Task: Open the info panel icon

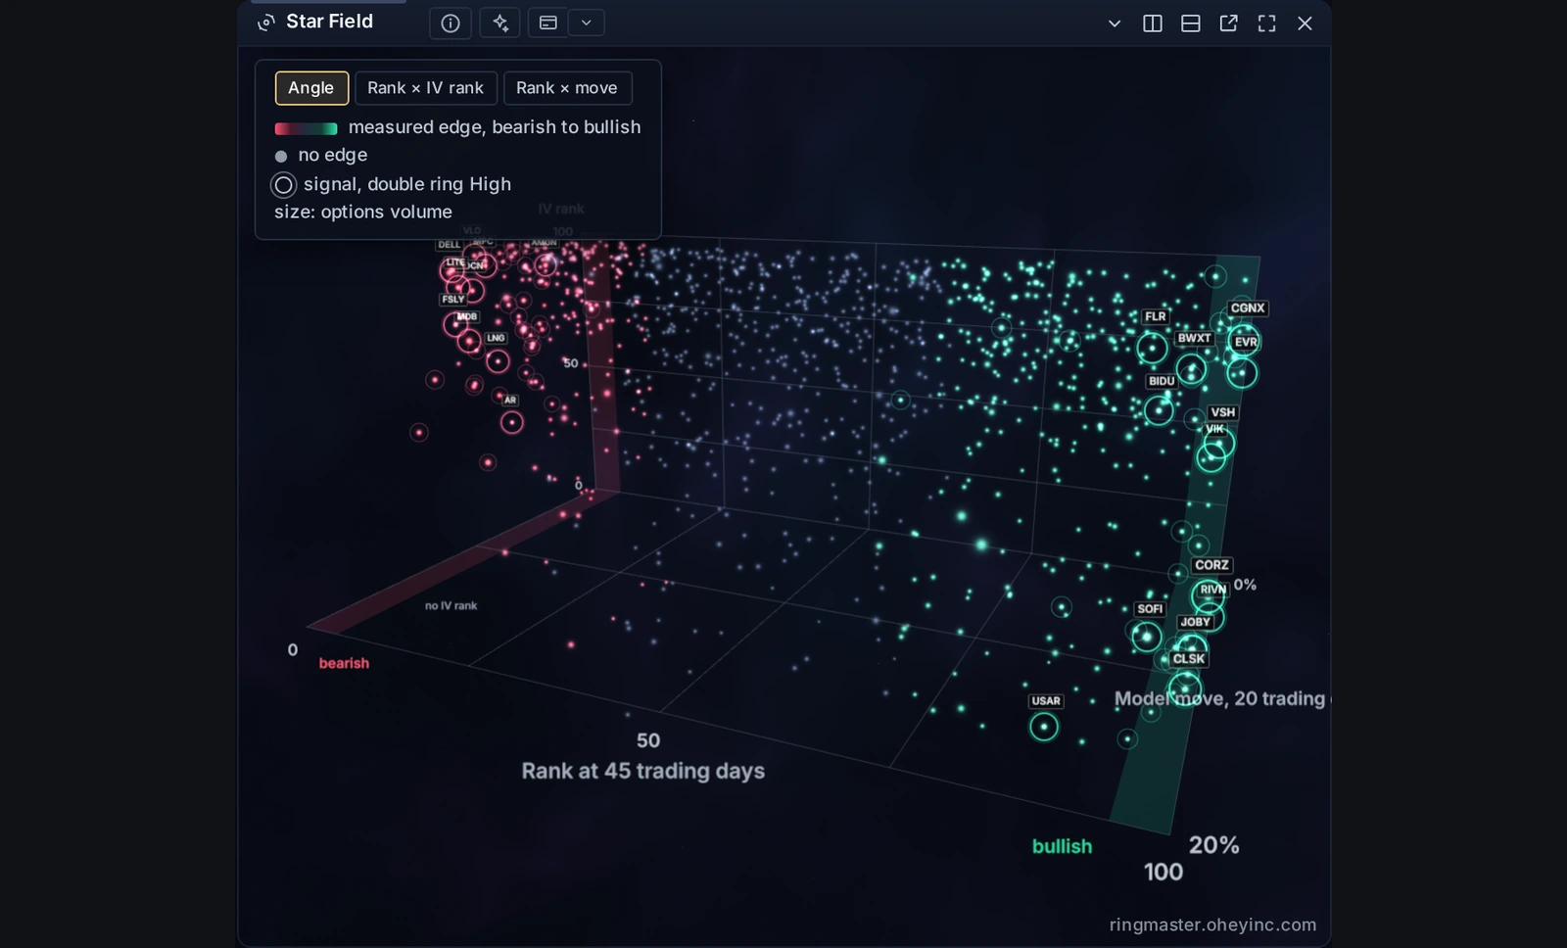Action: coord(451,23)
